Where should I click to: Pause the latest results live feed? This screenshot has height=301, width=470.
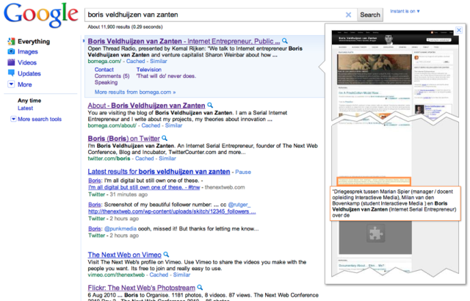(243, 172)
